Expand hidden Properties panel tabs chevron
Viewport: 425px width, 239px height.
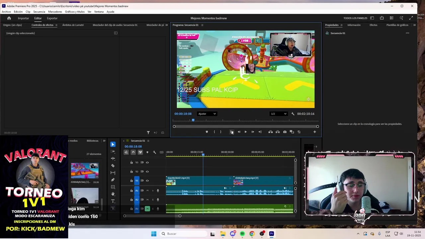tap(414, 25)
